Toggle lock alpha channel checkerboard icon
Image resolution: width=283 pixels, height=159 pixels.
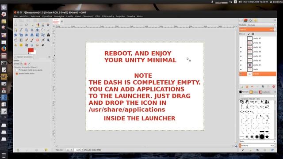click(x=253, y=34)
